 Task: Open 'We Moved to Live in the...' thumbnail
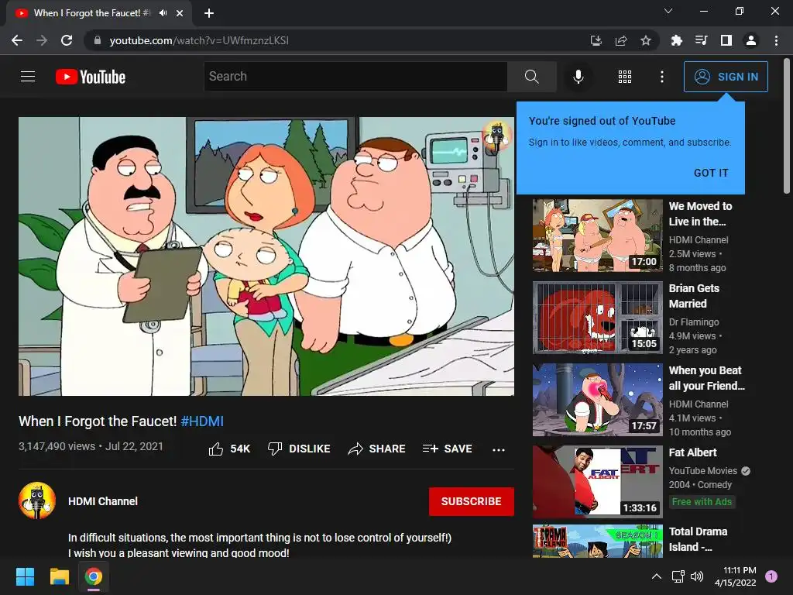597,236
